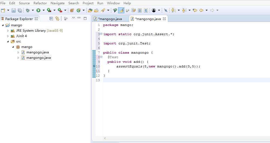The image size is (270, 143).
Task: Toggle Show Whitespace Characters pilcrow icon
Action: tap(146, 10)
